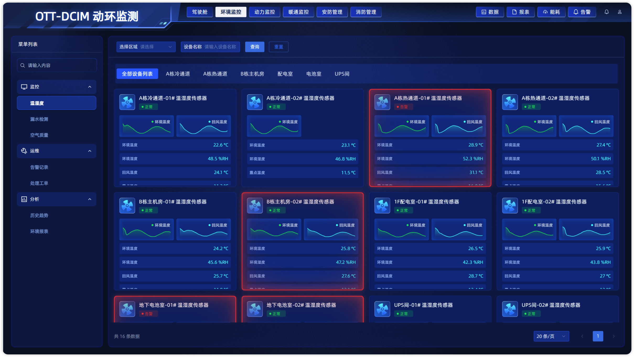
Task: Select A栋热通道 filter tab
Action: tap(215, 74)
